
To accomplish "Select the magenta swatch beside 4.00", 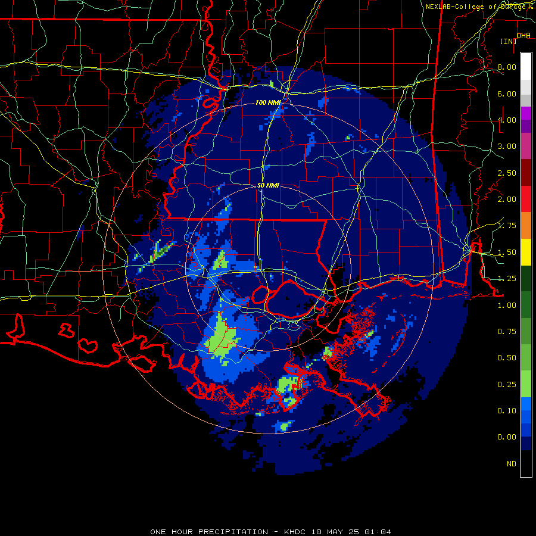I will pyautogui.click(x=526, y=113).
